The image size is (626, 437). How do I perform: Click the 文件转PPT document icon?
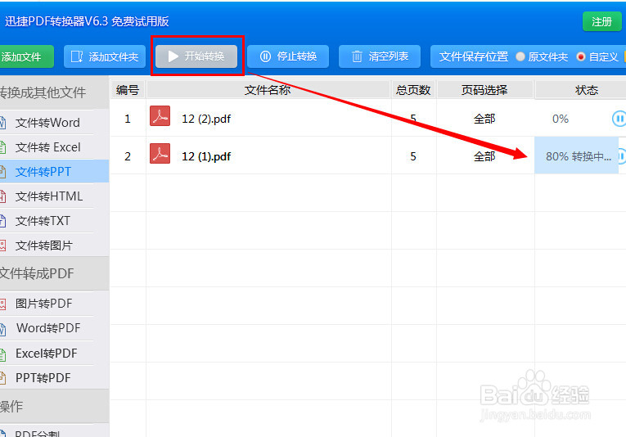tap(2, 172)
